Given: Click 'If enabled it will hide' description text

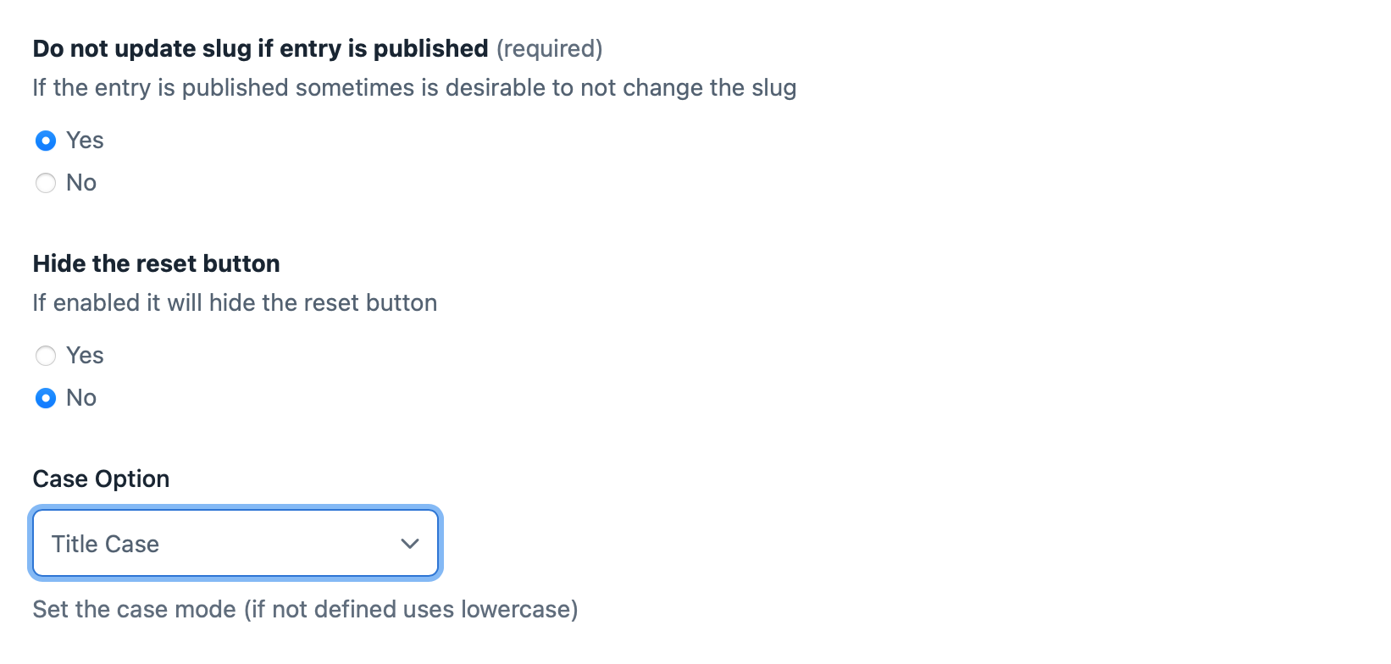Looking at the screenshot, I should coord(235,303).
